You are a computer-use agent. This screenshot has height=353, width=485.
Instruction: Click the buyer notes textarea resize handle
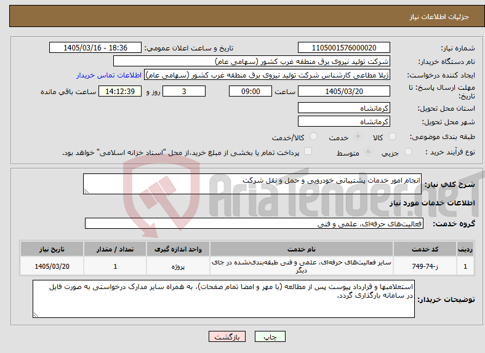[36, 315]
